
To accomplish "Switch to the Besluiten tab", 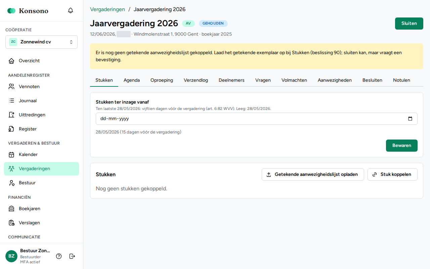I will tap(372, 80).
